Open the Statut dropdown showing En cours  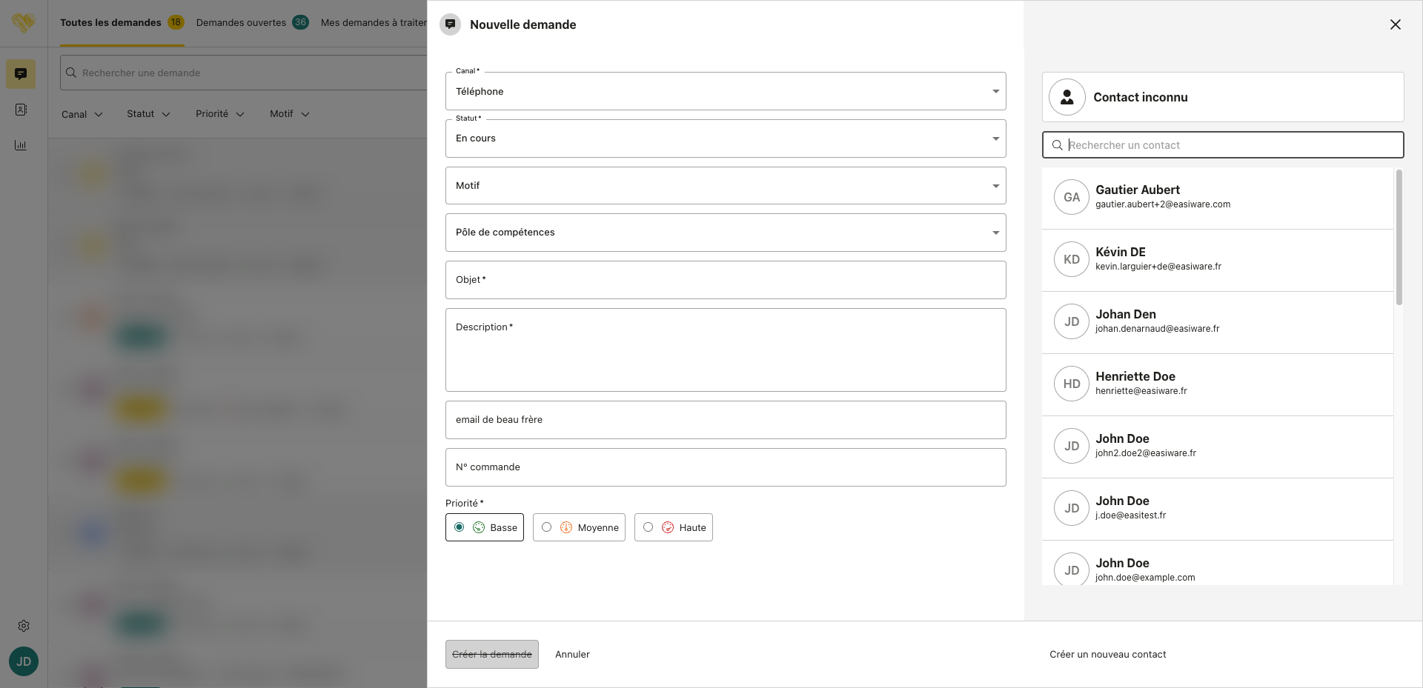tap(725, 138)
